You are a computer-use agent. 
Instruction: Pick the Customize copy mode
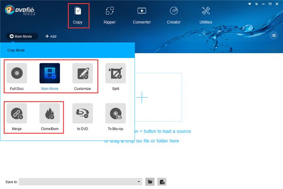(82, 73)
